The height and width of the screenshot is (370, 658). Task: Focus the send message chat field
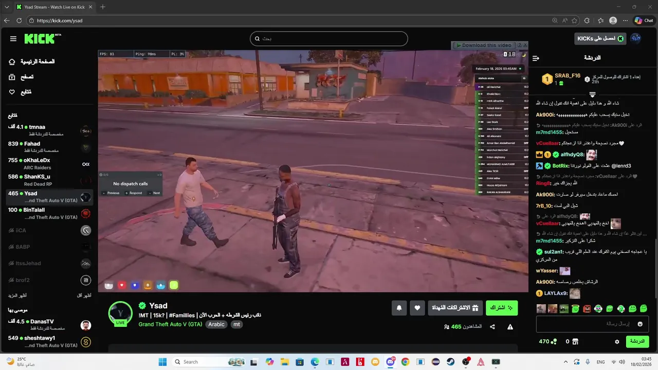coord(592,324)
